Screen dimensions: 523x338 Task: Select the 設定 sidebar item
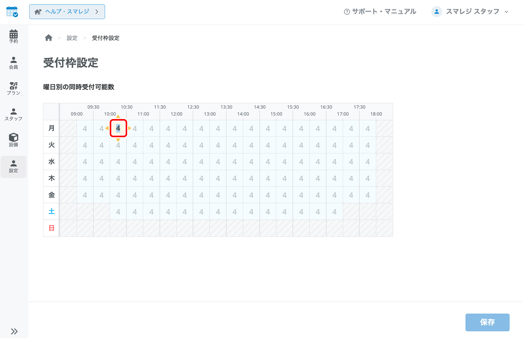[14, 167]
